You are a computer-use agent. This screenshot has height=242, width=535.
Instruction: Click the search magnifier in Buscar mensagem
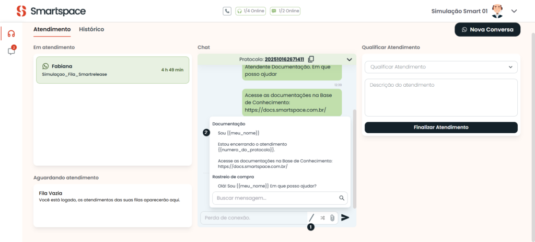tap(342, 198)
